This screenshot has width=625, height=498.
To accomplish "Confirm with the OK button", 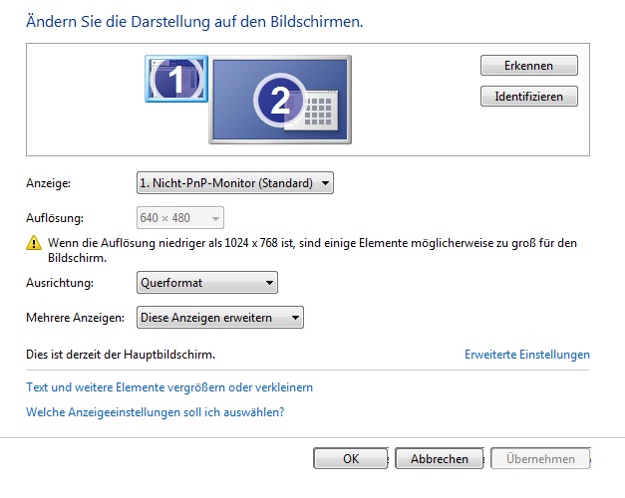I will [x=351, y=458].
